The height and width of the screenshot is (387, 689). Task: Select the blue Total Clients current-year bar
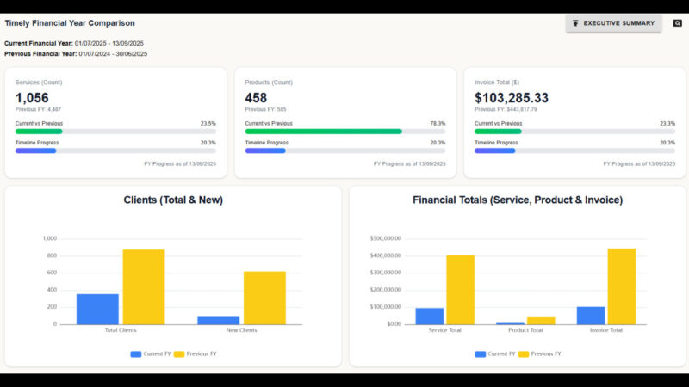[x=97, y=309]
